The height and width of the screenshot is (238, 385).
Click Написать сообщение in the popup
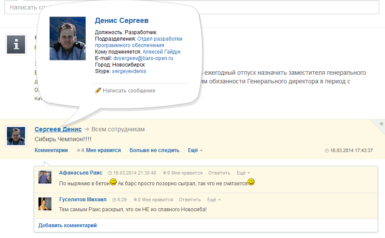(x=129, y=91)
